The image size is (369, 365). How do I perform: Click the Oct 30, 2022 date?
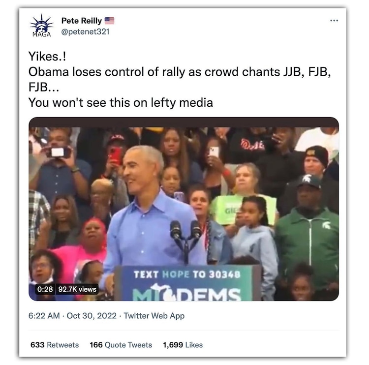pyautogui.click(x=92, y=316)
